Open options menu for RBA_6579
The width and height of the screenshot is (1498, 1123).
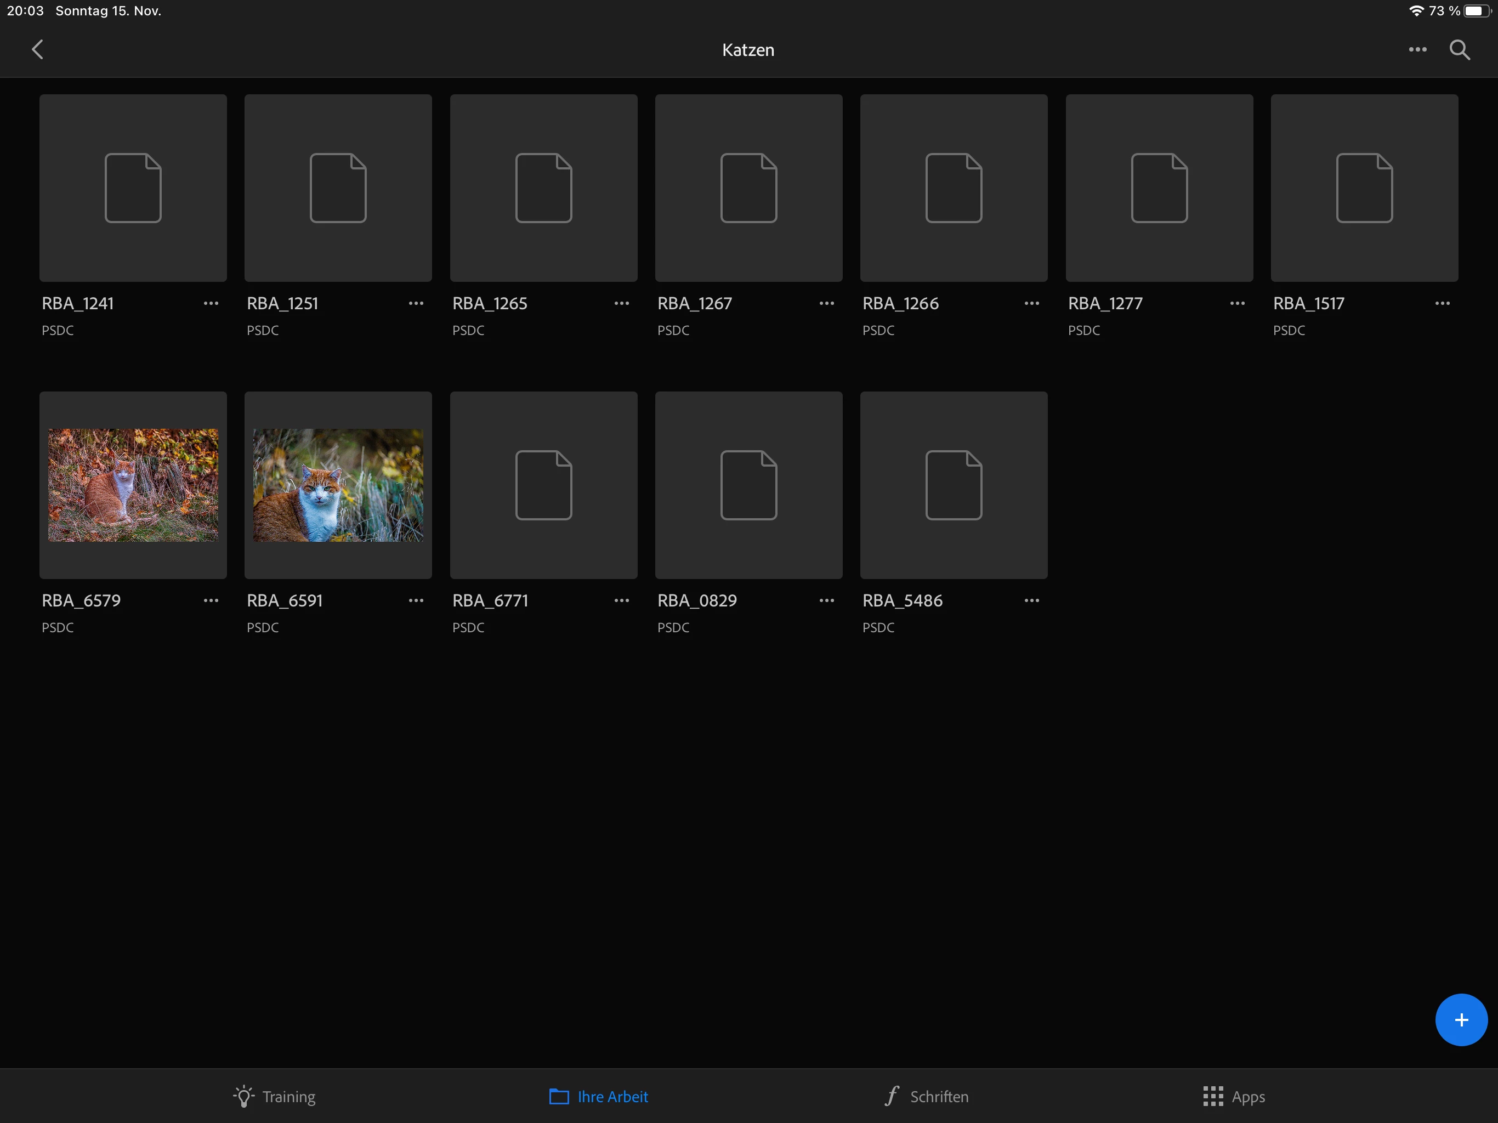[211, 601]
